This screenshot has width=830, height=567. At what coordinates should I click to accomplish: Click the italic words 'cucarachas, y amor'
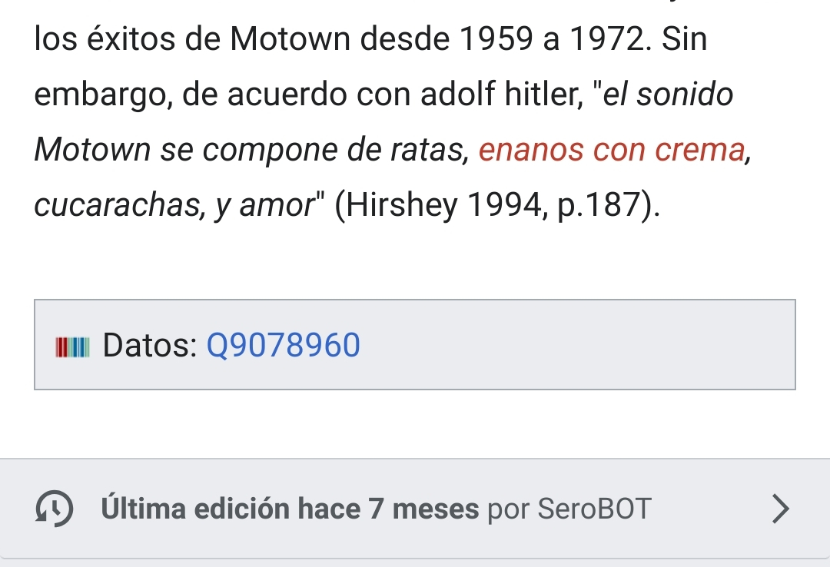tap(170, 204)
